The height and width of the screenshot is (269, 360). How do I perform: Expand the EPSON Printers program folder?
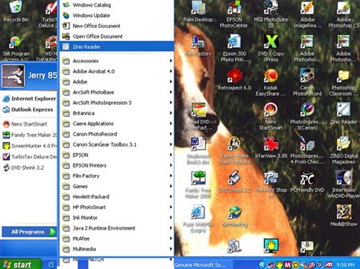[117, 166]
